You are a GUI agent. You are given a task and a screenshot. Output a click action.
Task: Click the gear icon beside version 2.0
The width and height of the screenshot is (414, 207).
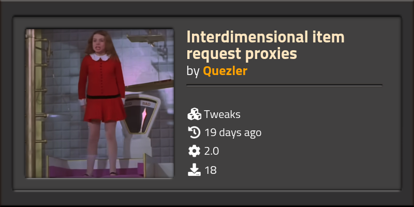(195, 151)
